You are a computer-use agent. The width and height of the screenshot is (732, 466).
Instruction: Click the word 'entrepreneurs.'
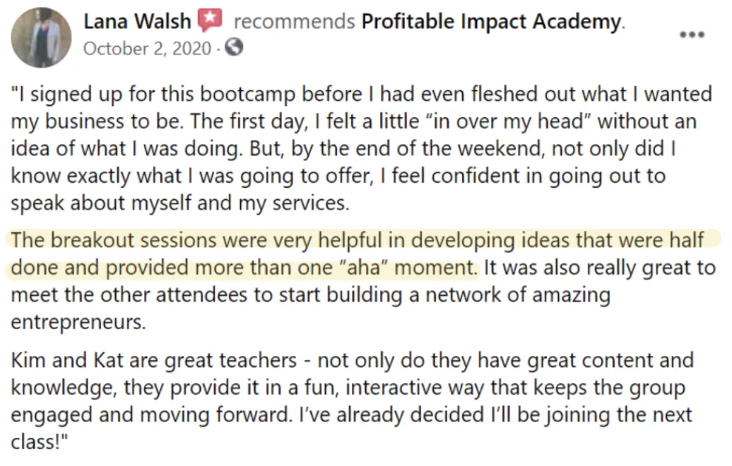[x=78, y=322]
